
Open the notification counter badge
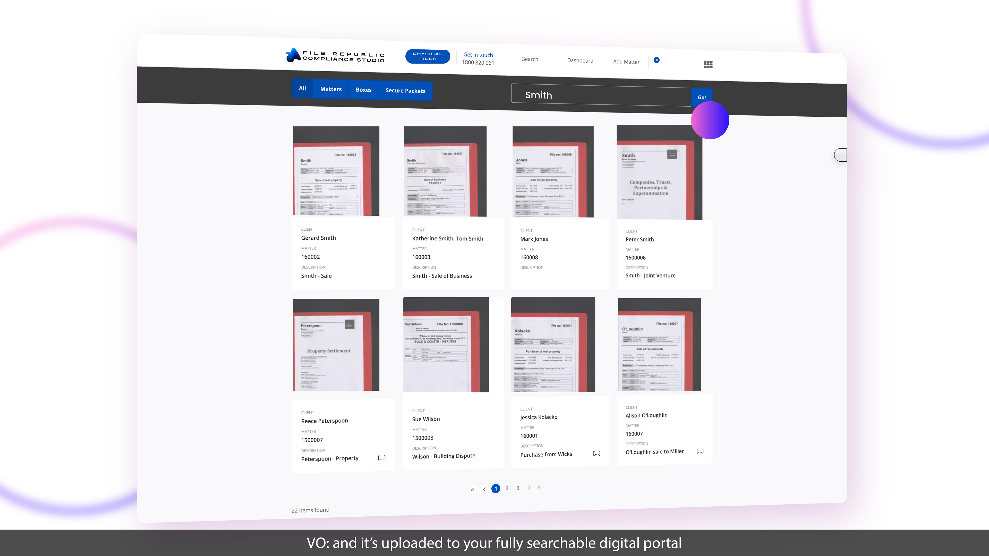[x=657, y=60]
